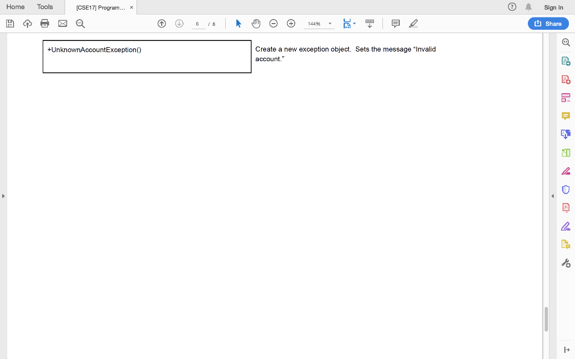Select the Export PDF tool

click(565, 60)
